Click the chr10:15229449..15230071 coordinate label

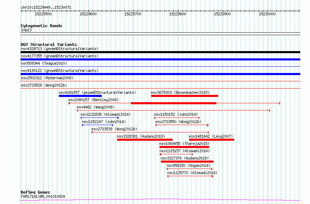coord(46,8)
